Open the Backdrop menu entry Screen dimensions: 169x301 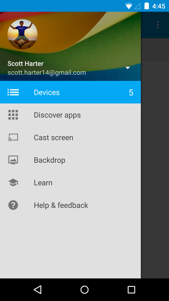coord(70,160)
